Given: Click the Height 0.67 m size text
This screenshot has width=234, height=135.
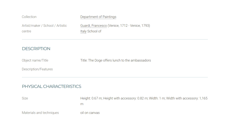Looking at the screenshot, I should 91,98.
